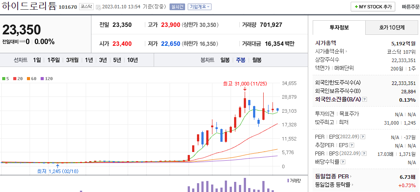Click the 외국인보유주식수 value 28,884
Image resolution: width=420 pixels, height=192 pixels.
coord(409,91)
